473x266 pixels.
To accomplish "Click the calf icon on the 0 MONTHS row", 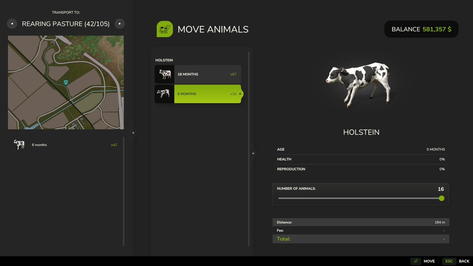I will (x=164, y=94).
